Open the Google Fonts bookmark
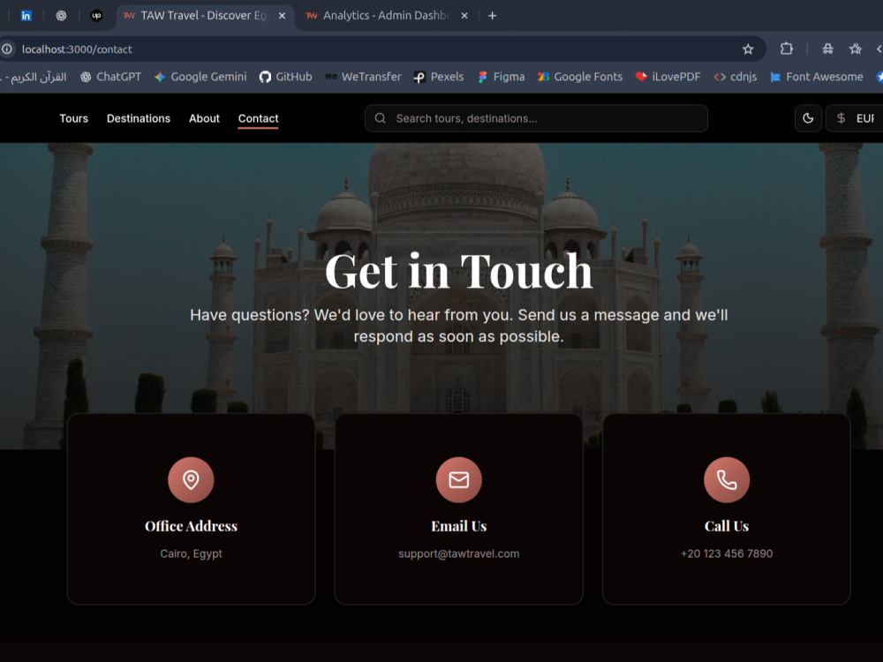This screenshot has height=662, width=883. point(579,77)
